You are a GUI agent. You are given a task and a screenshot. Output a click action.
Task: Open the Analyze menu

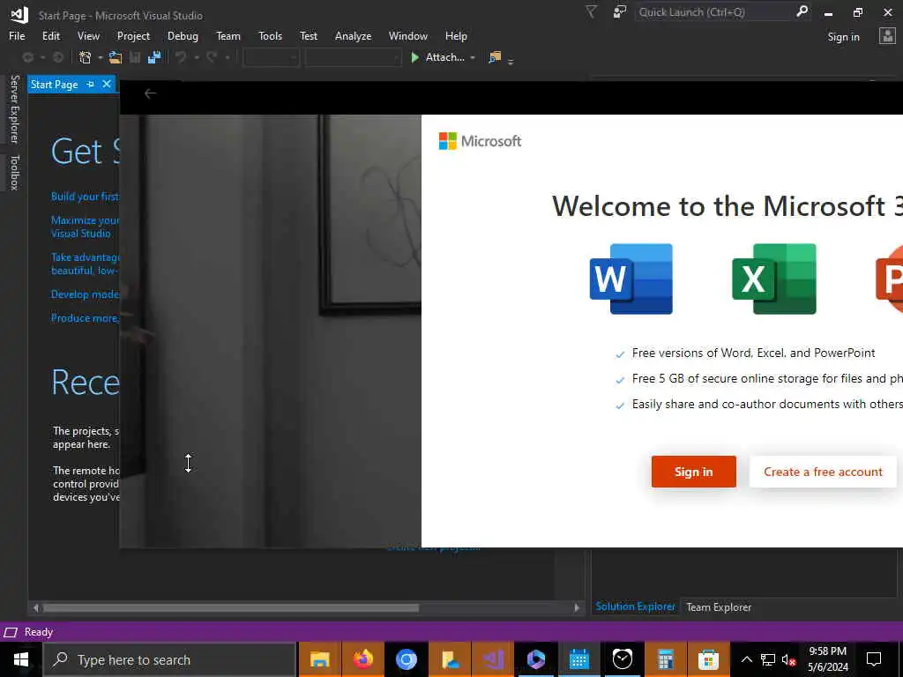pos(353,35)
